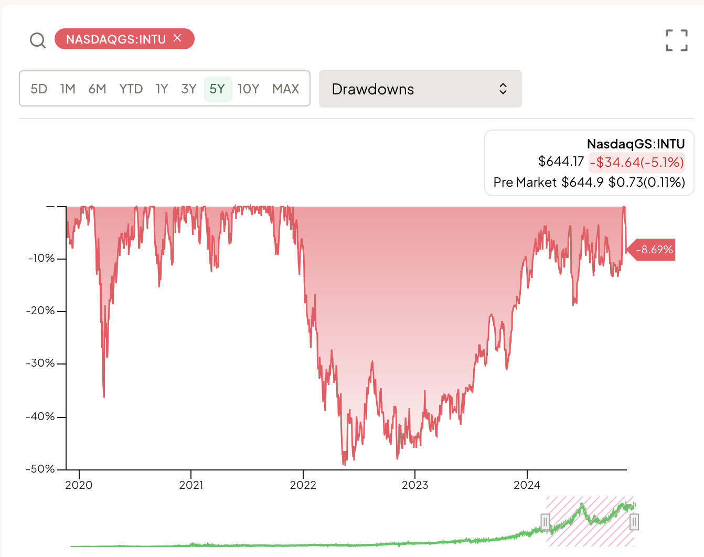Screen dimensions: 704x557
Task: Click the 2020 x-axis label
Action: (x=79, y=485)
